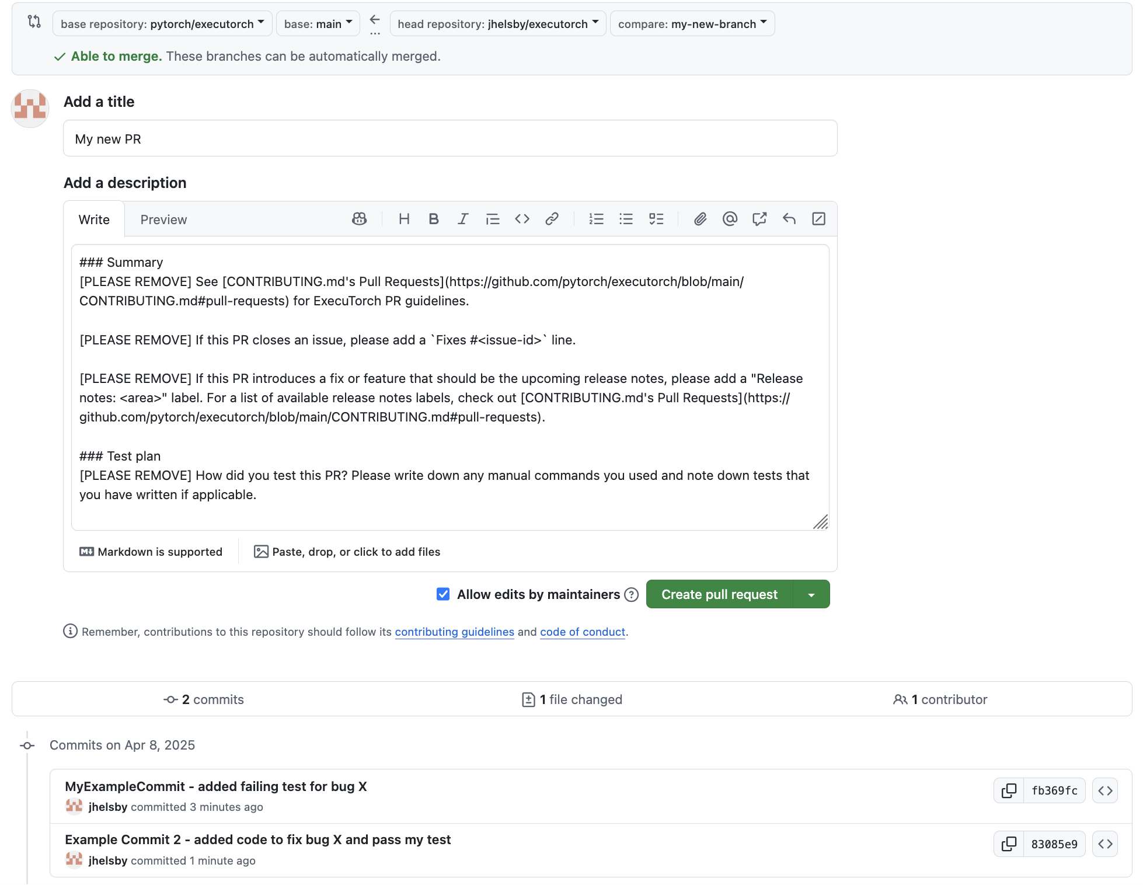
Task: Browse repository at commit 83085e9
Action: click(1105, 844)
